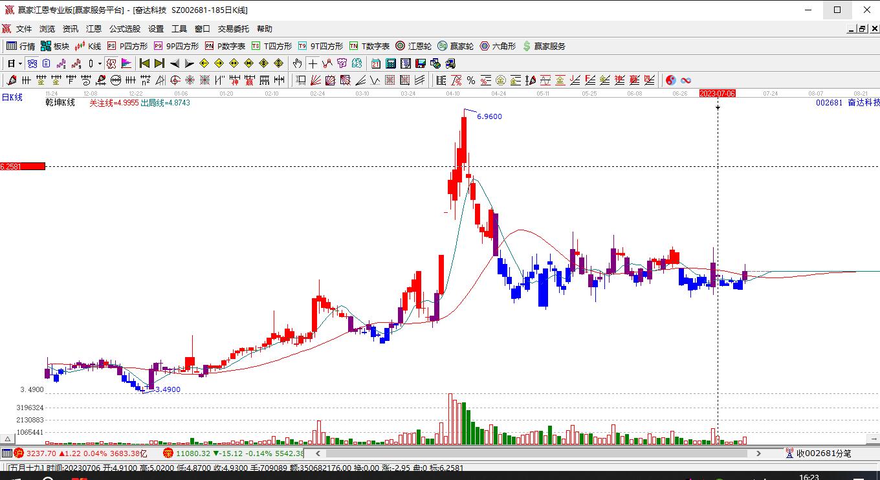
Task: Restore the inner chart window
Action: coord(863,28)
